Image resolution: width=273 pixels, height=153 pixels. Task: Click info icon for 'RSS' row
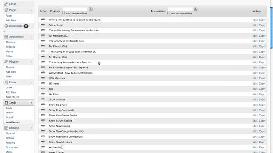[43, 88]
